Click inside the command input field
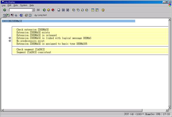The height and width of the screenshot is (117, 172). [21, 10]
